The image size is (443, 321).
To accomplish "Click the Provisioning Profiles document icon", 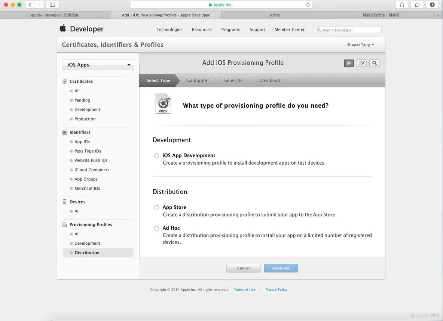I will point(64,224).
